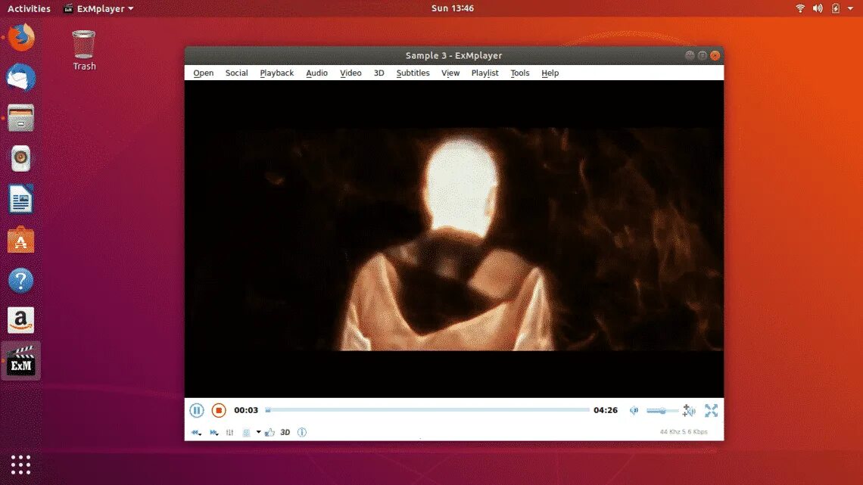The height and width of the screenshot is (485, 863).
Task: Click the volume boost icon
Action: 689,410
